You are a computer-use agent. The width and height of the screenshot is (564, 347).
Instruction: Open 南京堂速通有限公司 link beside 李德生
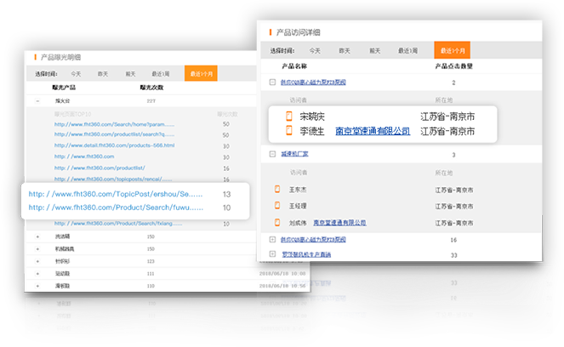point(373,132)
